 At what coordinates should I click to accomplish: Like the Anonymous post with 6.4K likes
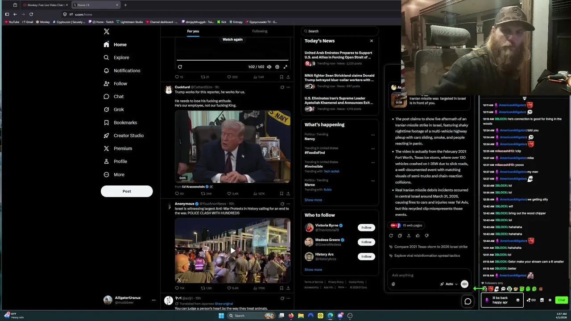232,288
